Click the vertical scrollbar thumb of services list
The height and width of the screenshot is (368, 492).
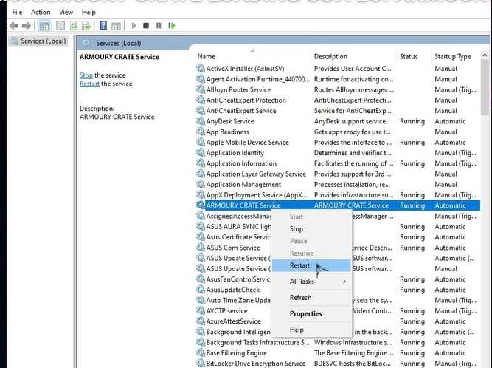[x=485, y=87]
